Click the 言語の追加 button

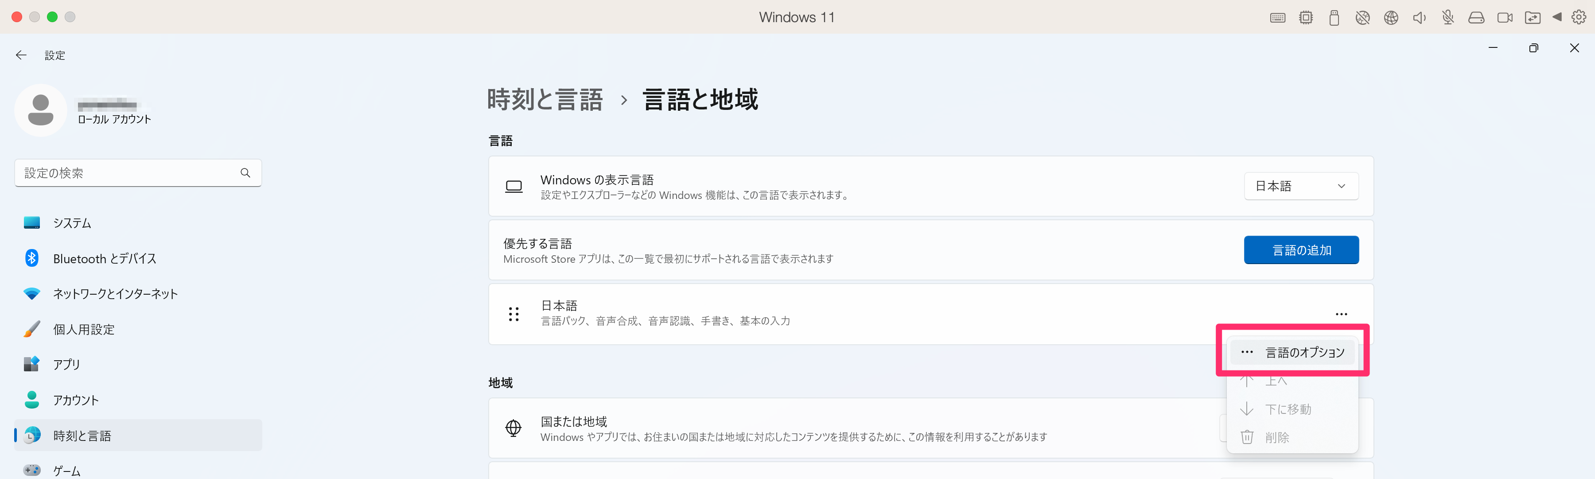(1301, 250)
